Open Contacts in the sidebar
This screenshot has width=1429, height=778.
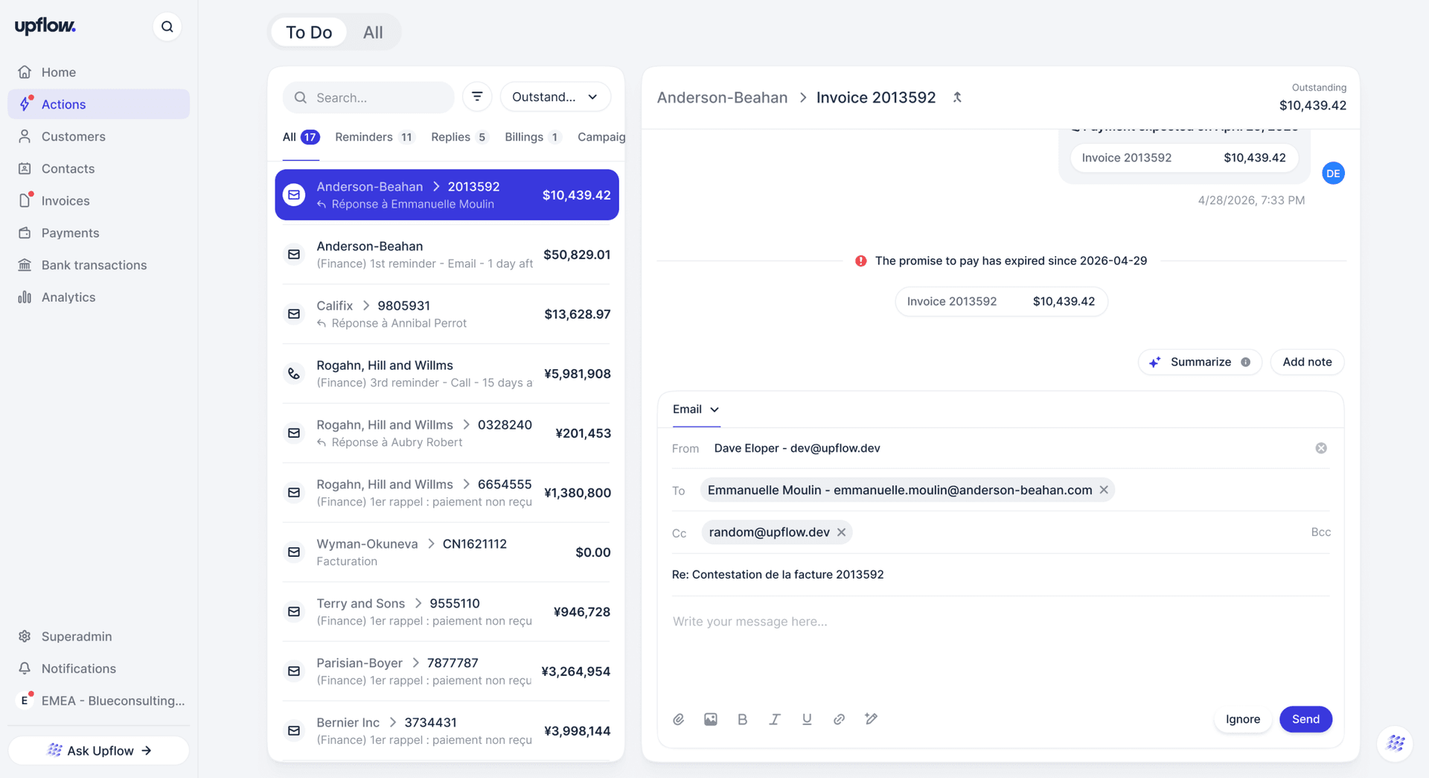coord(98,168)
